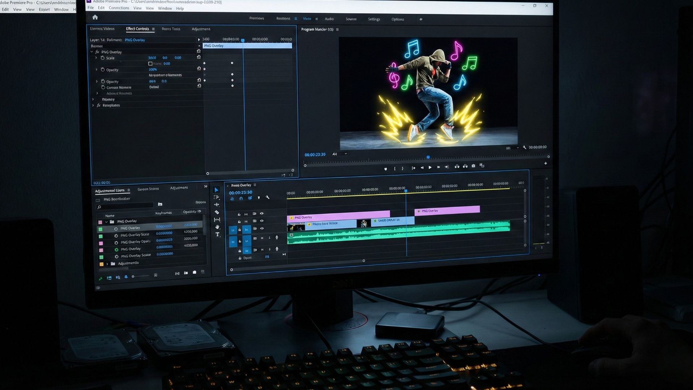Open the File menu
This screenshot has width=693, height=390.
tap(91, 8)
